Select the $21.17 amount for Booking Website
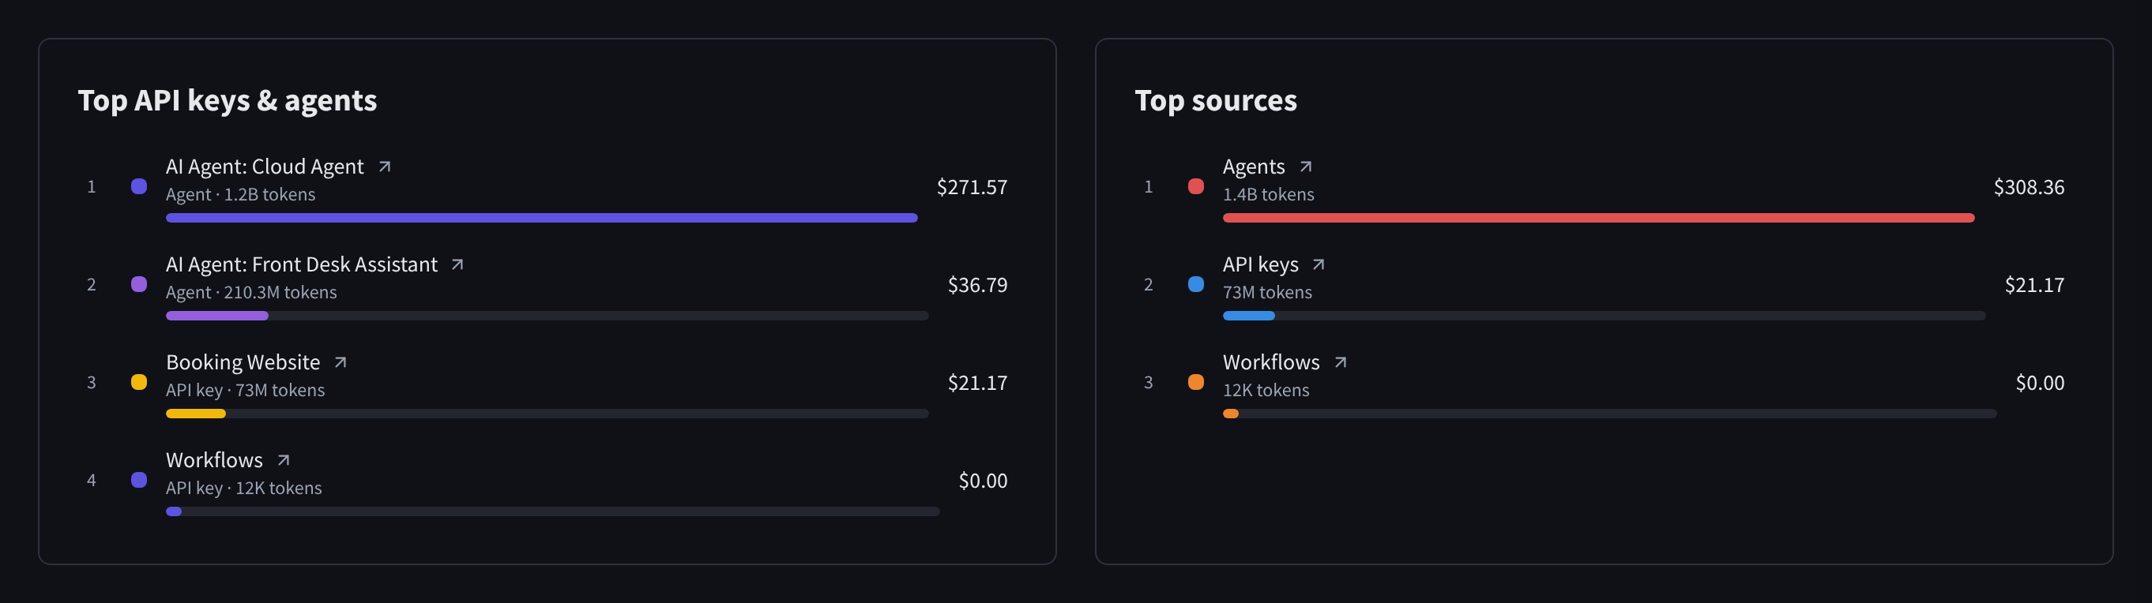 [977, 383]
